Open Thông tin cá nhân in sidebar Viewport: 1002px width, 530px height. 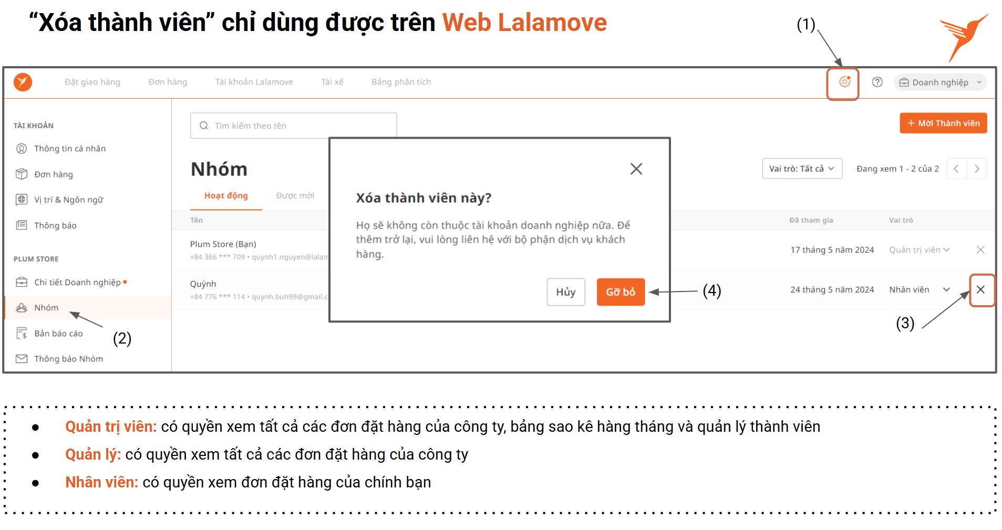pos(69,149)
